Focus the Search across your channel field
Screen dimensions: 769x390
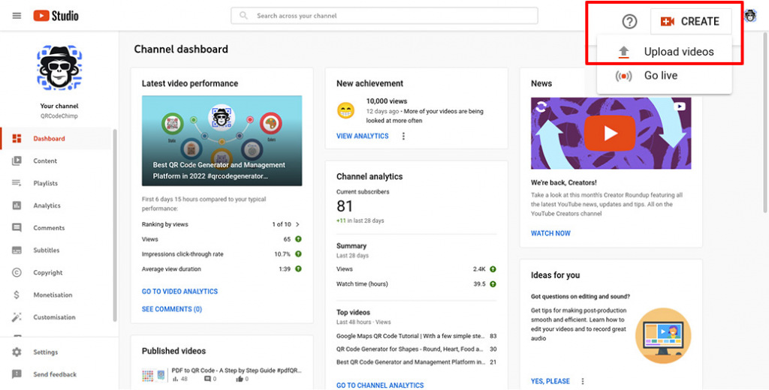tap(384, 16)
